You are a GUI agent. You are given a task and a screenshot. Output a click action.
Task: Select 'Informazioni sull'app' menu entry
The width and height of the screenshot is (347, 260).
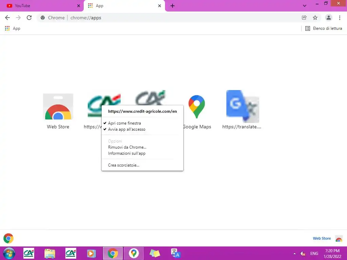coord(142,153)
